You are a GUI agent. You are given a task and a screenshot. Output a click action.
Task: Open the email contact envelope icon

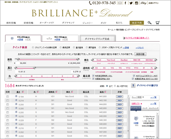tap(120, 3)
